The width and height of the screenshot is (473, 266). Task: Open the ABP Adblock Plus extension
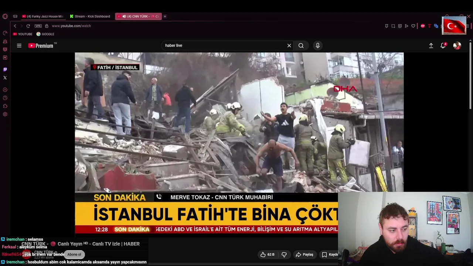[x=423, y=26]
